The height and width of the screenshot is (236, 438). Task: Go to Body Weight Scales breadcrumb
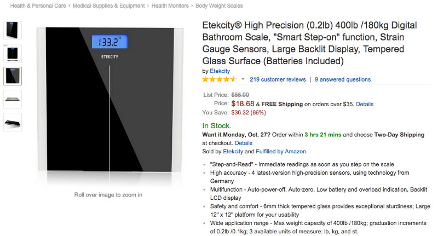[x=219, y=5]
